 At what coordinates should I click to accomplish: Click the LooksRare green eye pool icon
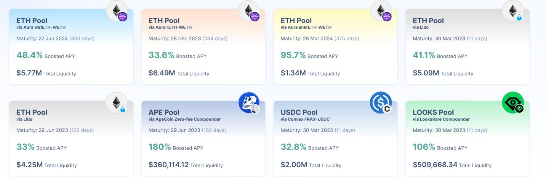coord(513,103)
